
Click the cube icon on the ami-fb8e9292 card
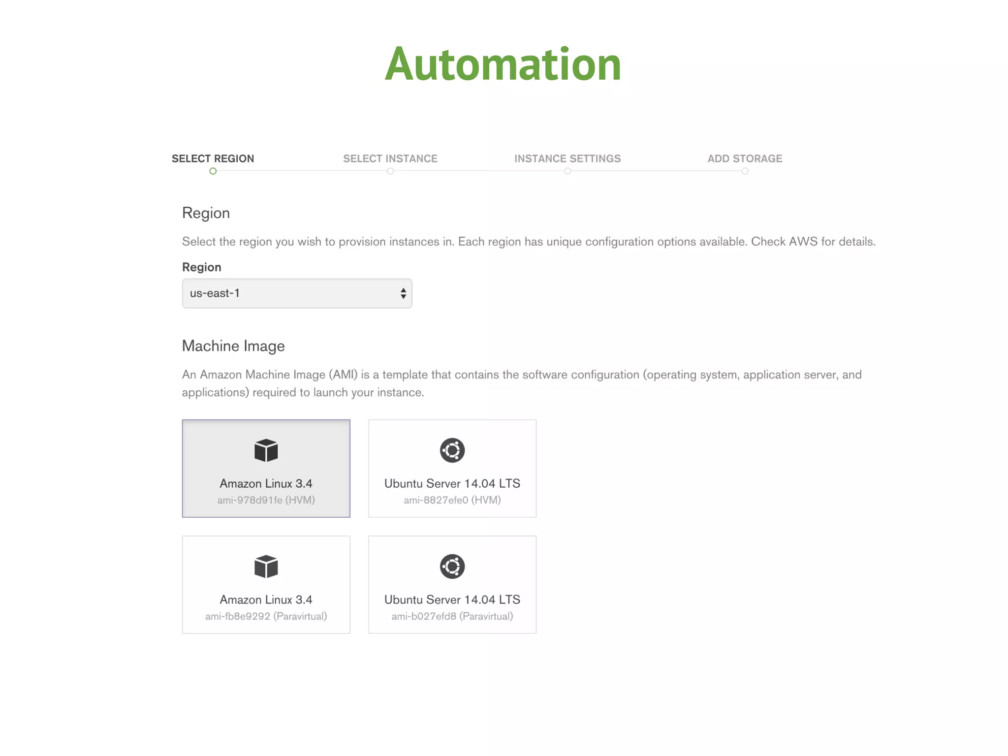pos(266,567)
